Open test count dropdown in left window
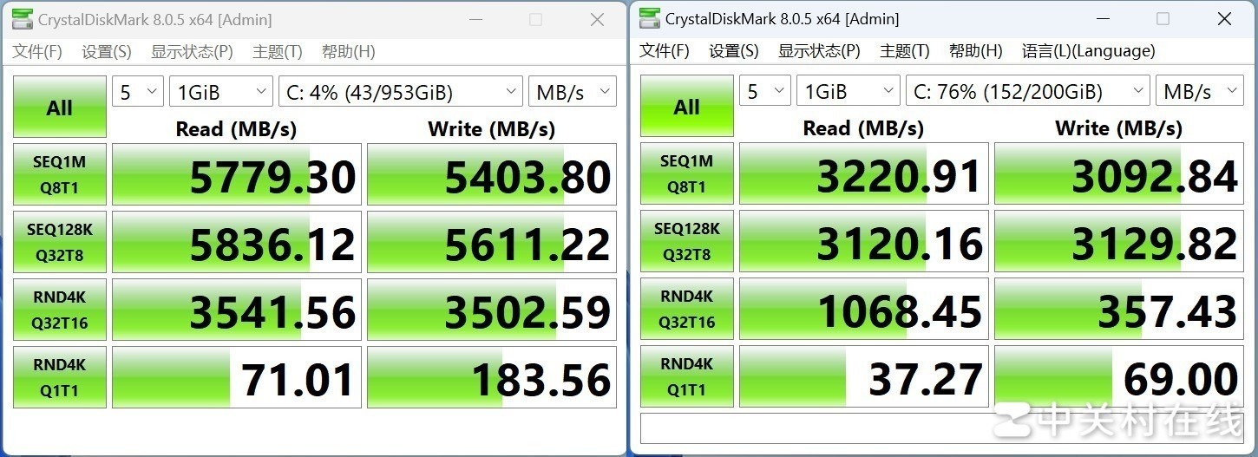 (138, 92)
